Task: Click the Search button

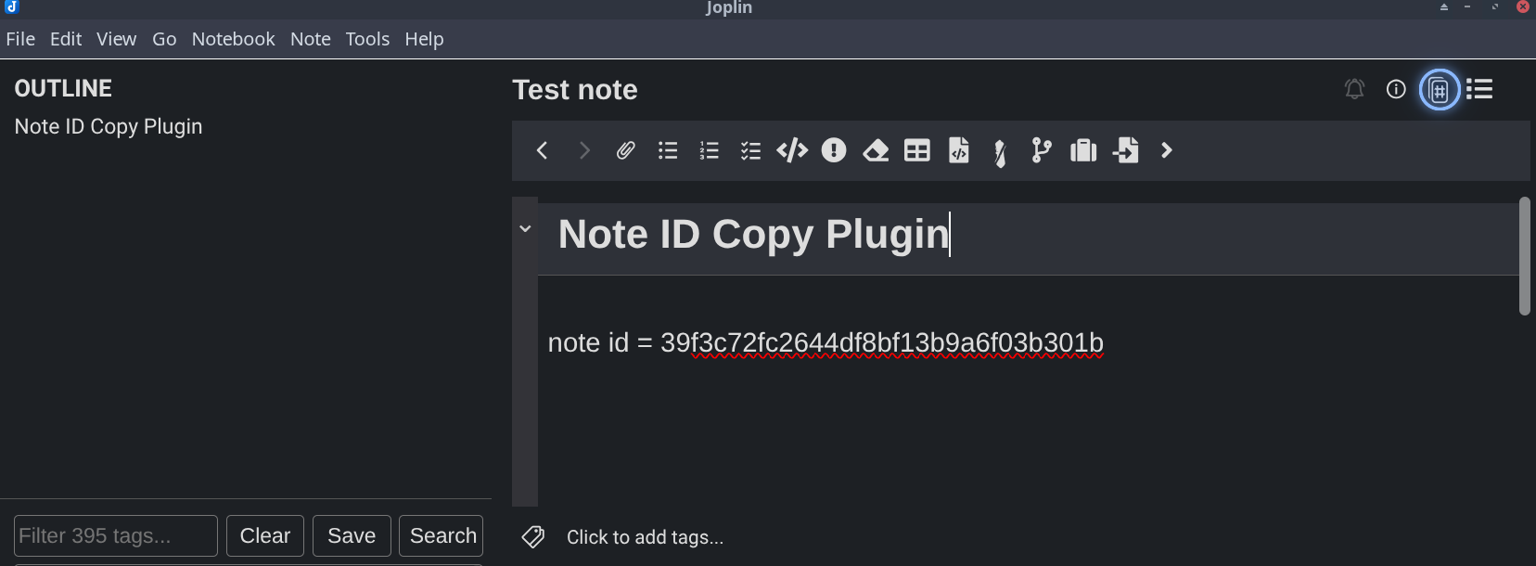Action: click(x=442, y=535)
